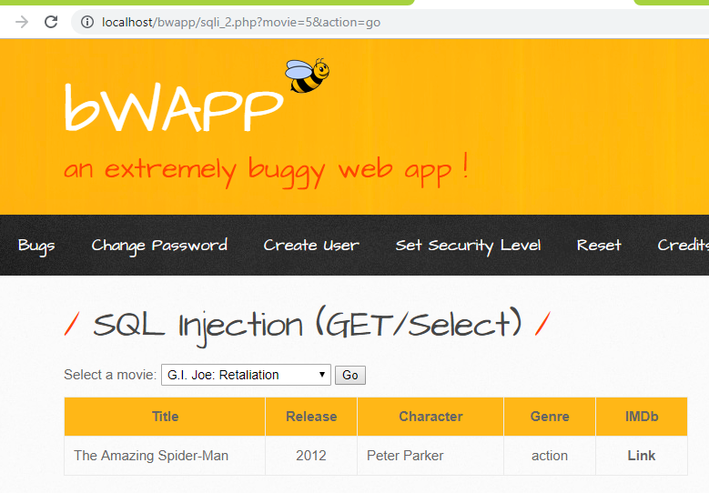Click the browser forward arrow icon
Viewport: 709px width, 493px height.
22,22
